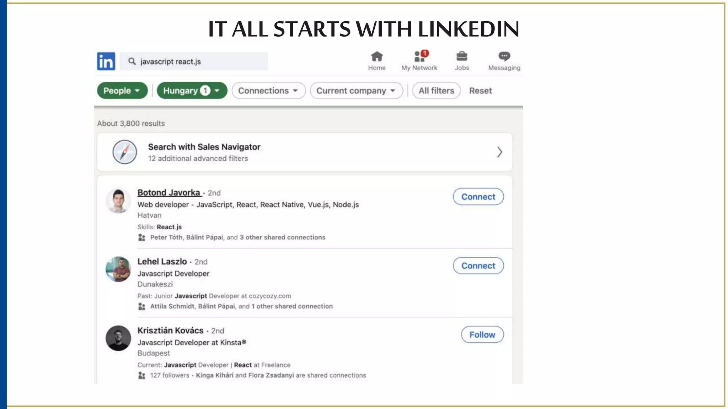Click 'Kinga Kihári and Flora Zsadanyi' shared connections

[x=245, y=375]
